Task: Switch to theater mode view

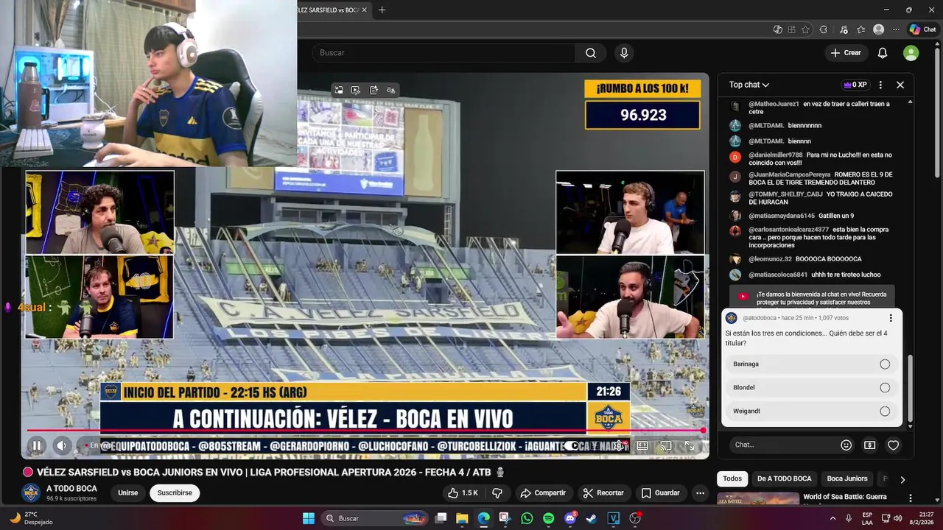Action: pos(642,445)
